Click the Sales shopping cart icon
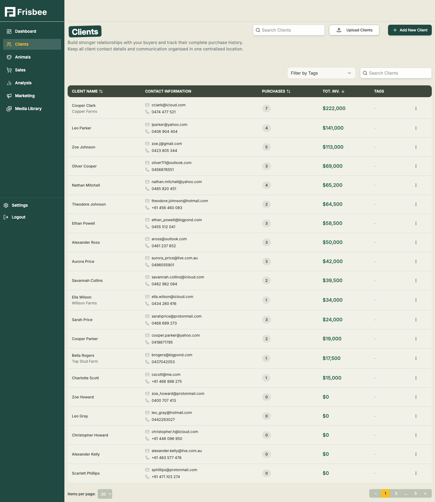Image resolution: width=435 pixels, height=502 pixels. pyautogui.click(x=9, y=70)
